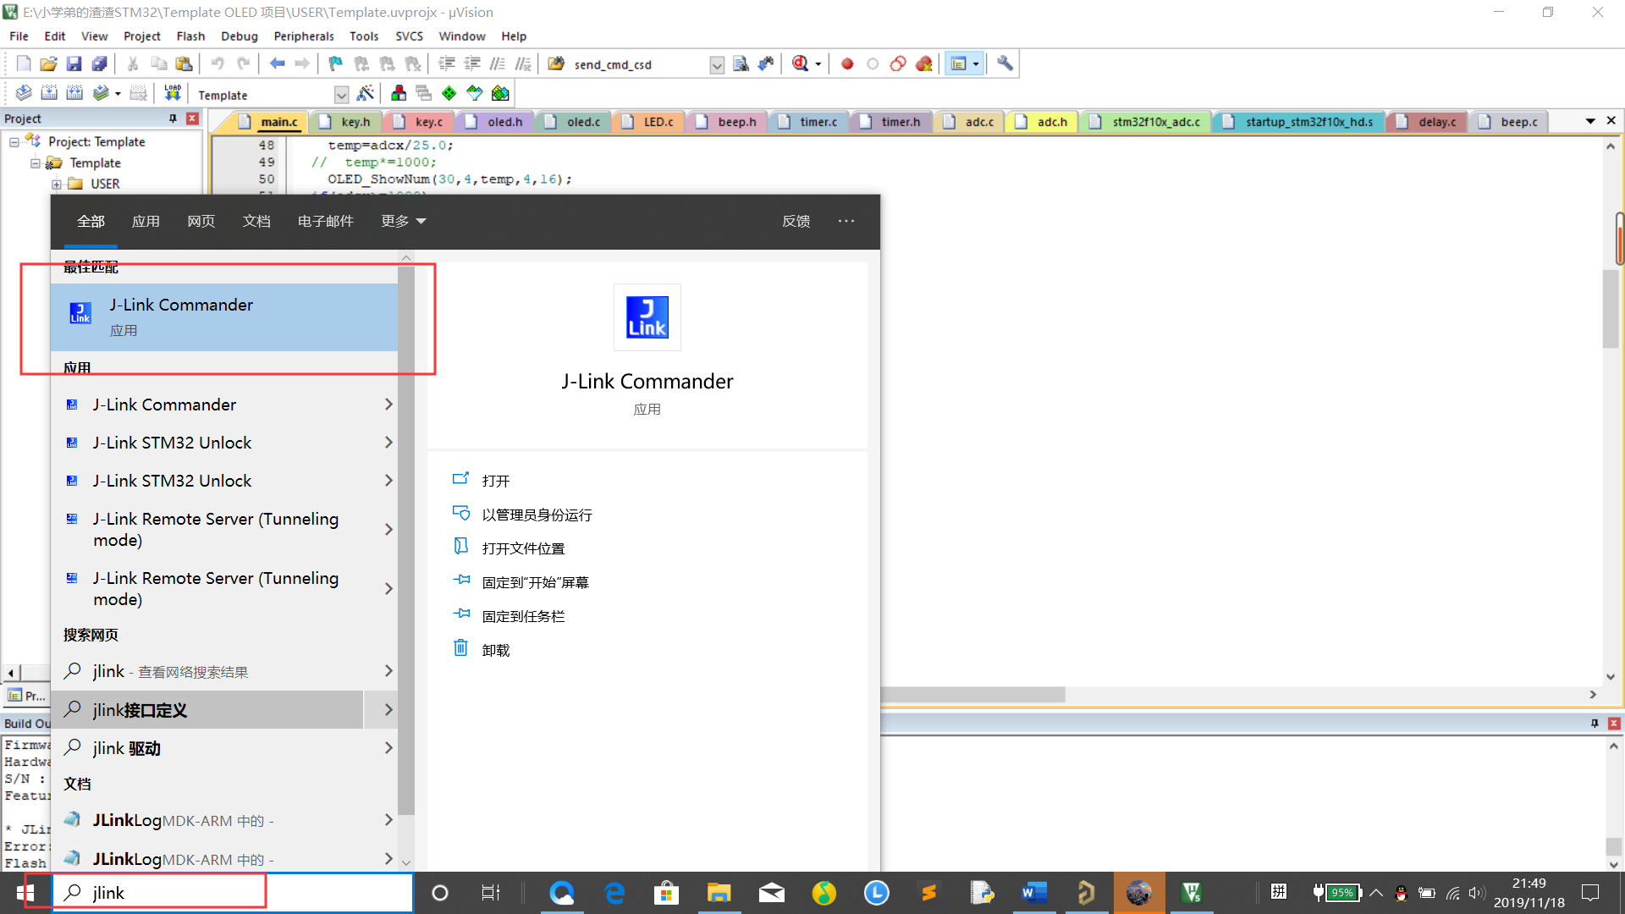Image resolution: width=1625 pixels, height=914 pixels.
Task: Download code to flash memory with LOAD
Action: click(173, 93)
